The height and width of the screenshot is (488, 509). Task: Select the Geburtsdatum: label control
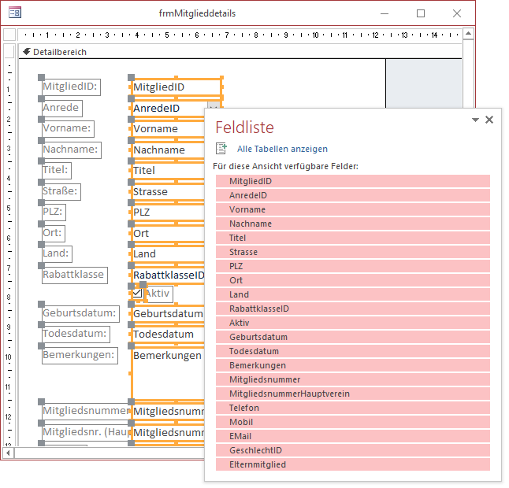[x=81, y=314]
